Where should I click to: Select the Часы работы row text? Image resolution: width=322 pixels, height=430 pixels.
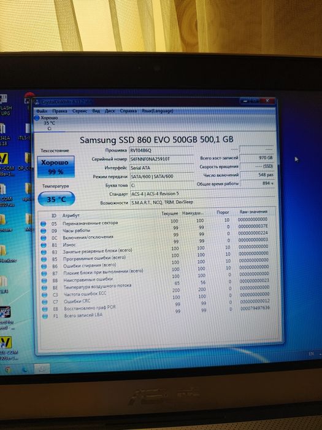[77, 230]
